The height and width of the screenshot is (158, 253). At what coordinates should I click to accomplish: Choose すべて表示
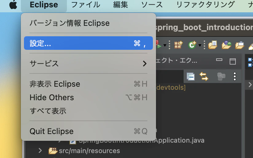(x=88, y=111)
